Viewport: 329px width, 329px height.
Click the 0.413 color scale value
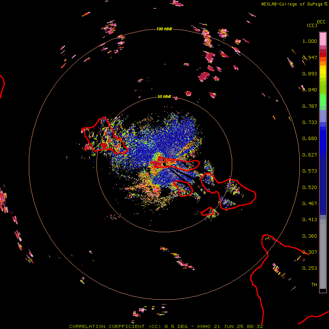pyautogui.click(x=310, y=220)
